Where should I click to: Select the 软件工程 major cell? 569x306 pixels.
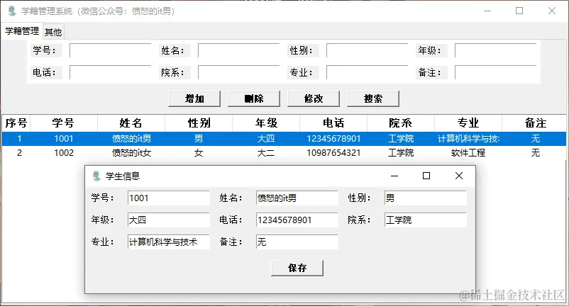468,153
